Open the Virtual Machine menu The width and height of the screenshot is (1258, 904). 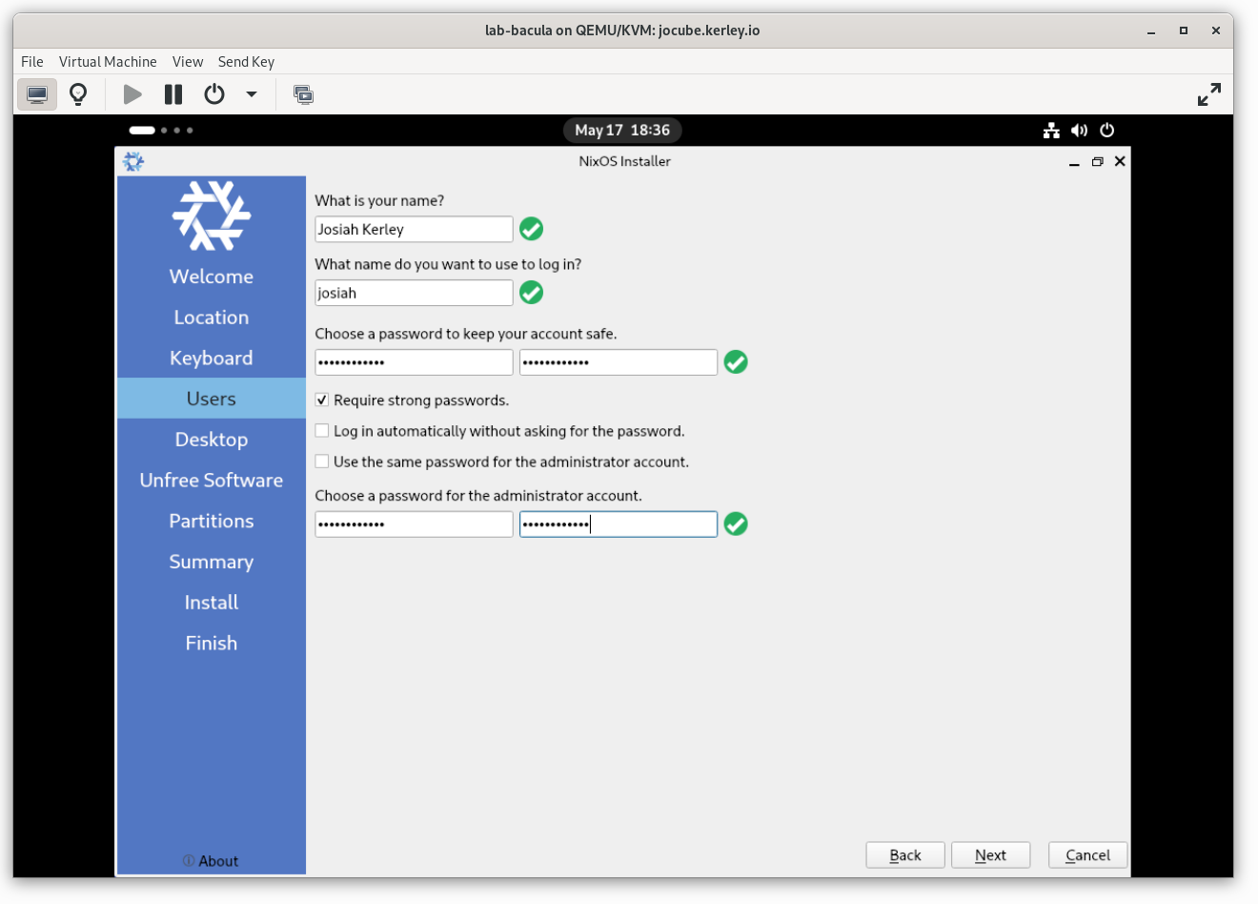[x=108, y=61]
